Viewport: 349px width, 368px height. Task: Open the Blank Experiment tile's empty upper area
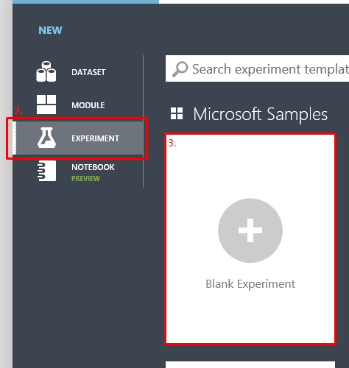pyautogui.click(x=250, y=167)
